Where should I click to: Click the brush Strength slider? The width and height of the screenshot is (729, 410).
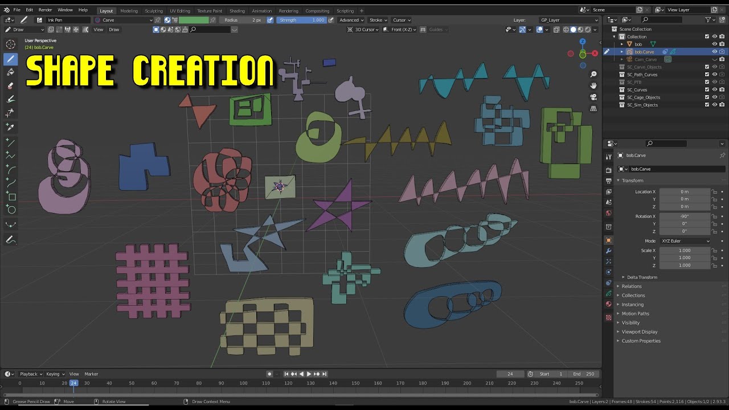point(302,20)
